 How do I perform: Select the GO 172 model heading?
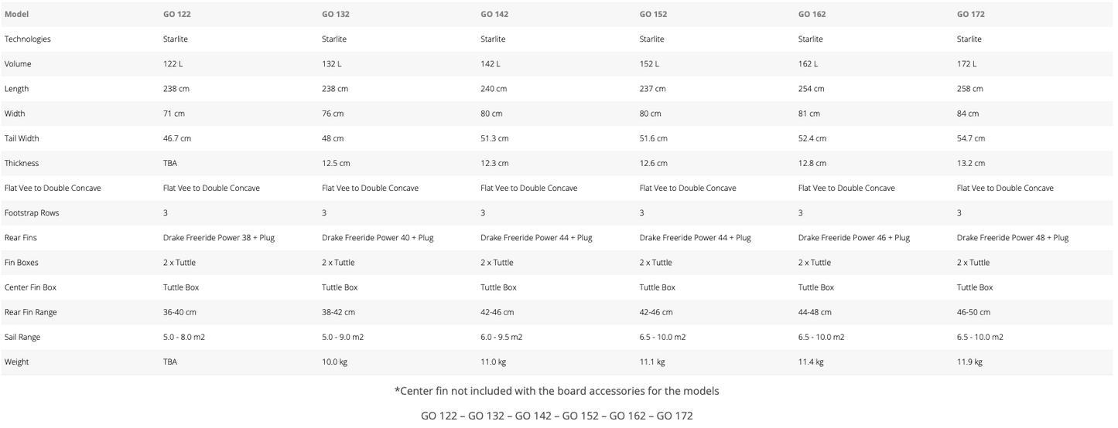coord(971,14)
